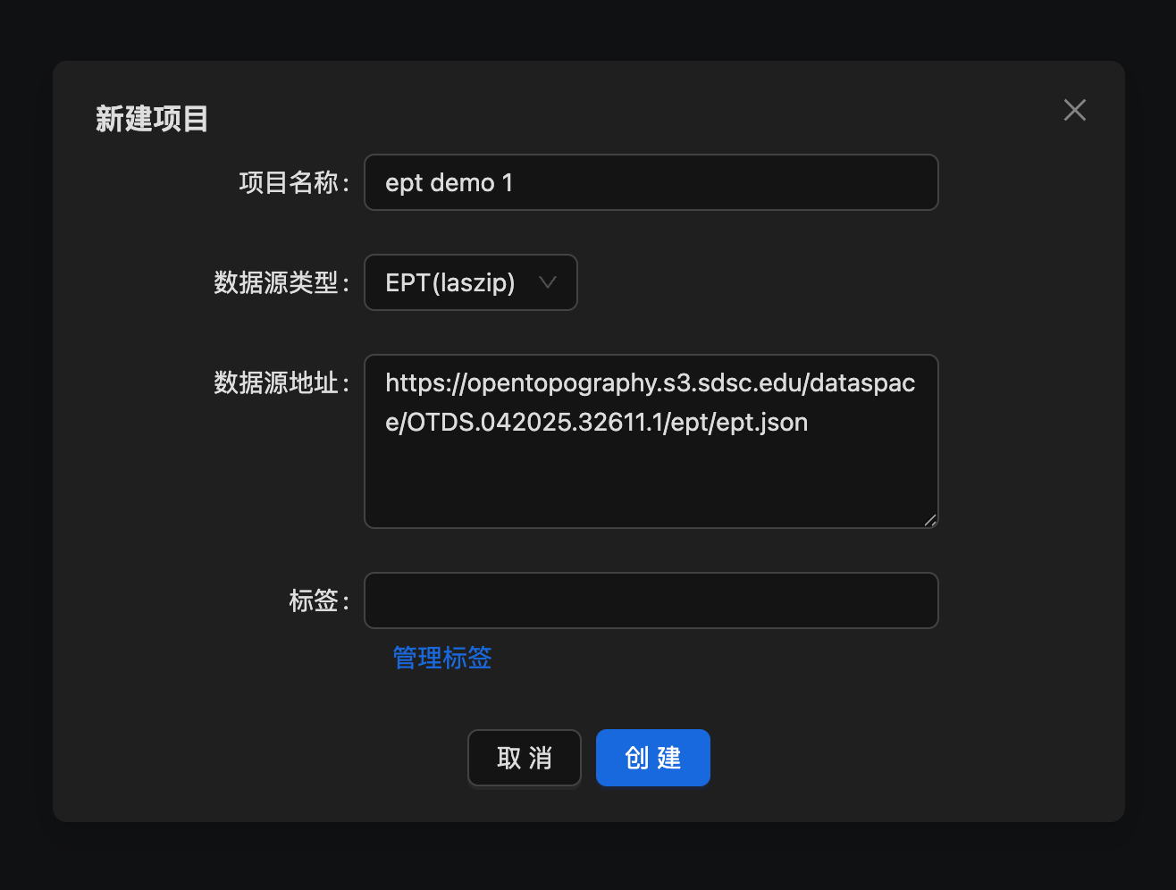Click the 标签 field label
Image resolution: width=1176 pixels, height=890 pixels.
pos(319,600)
